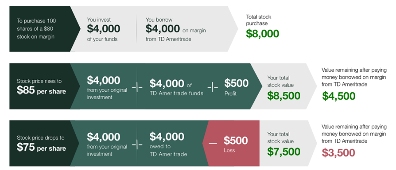
Task: Select the green $8,000 total stock purchase
Action: [263, 34]
